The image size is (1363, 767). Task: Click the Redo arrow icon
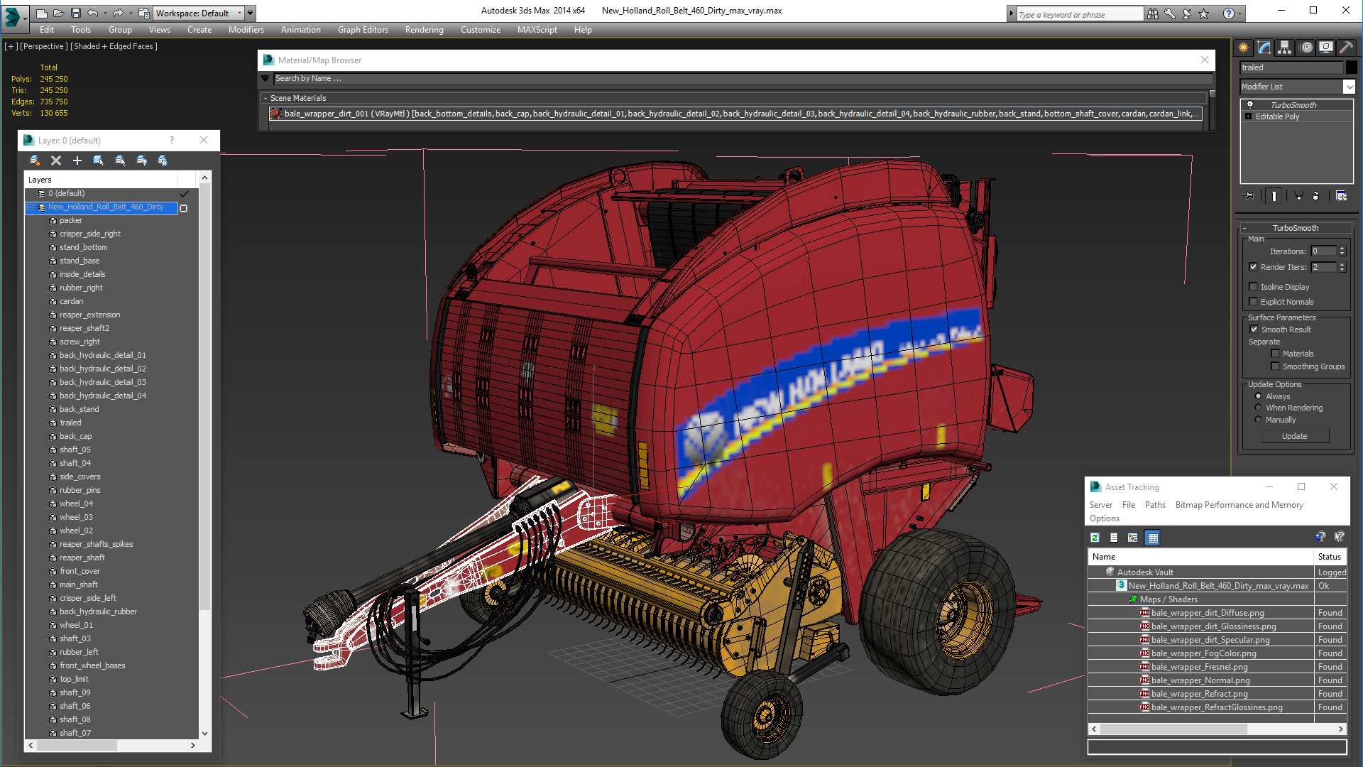pyautogui.click(x=118, y=13)
